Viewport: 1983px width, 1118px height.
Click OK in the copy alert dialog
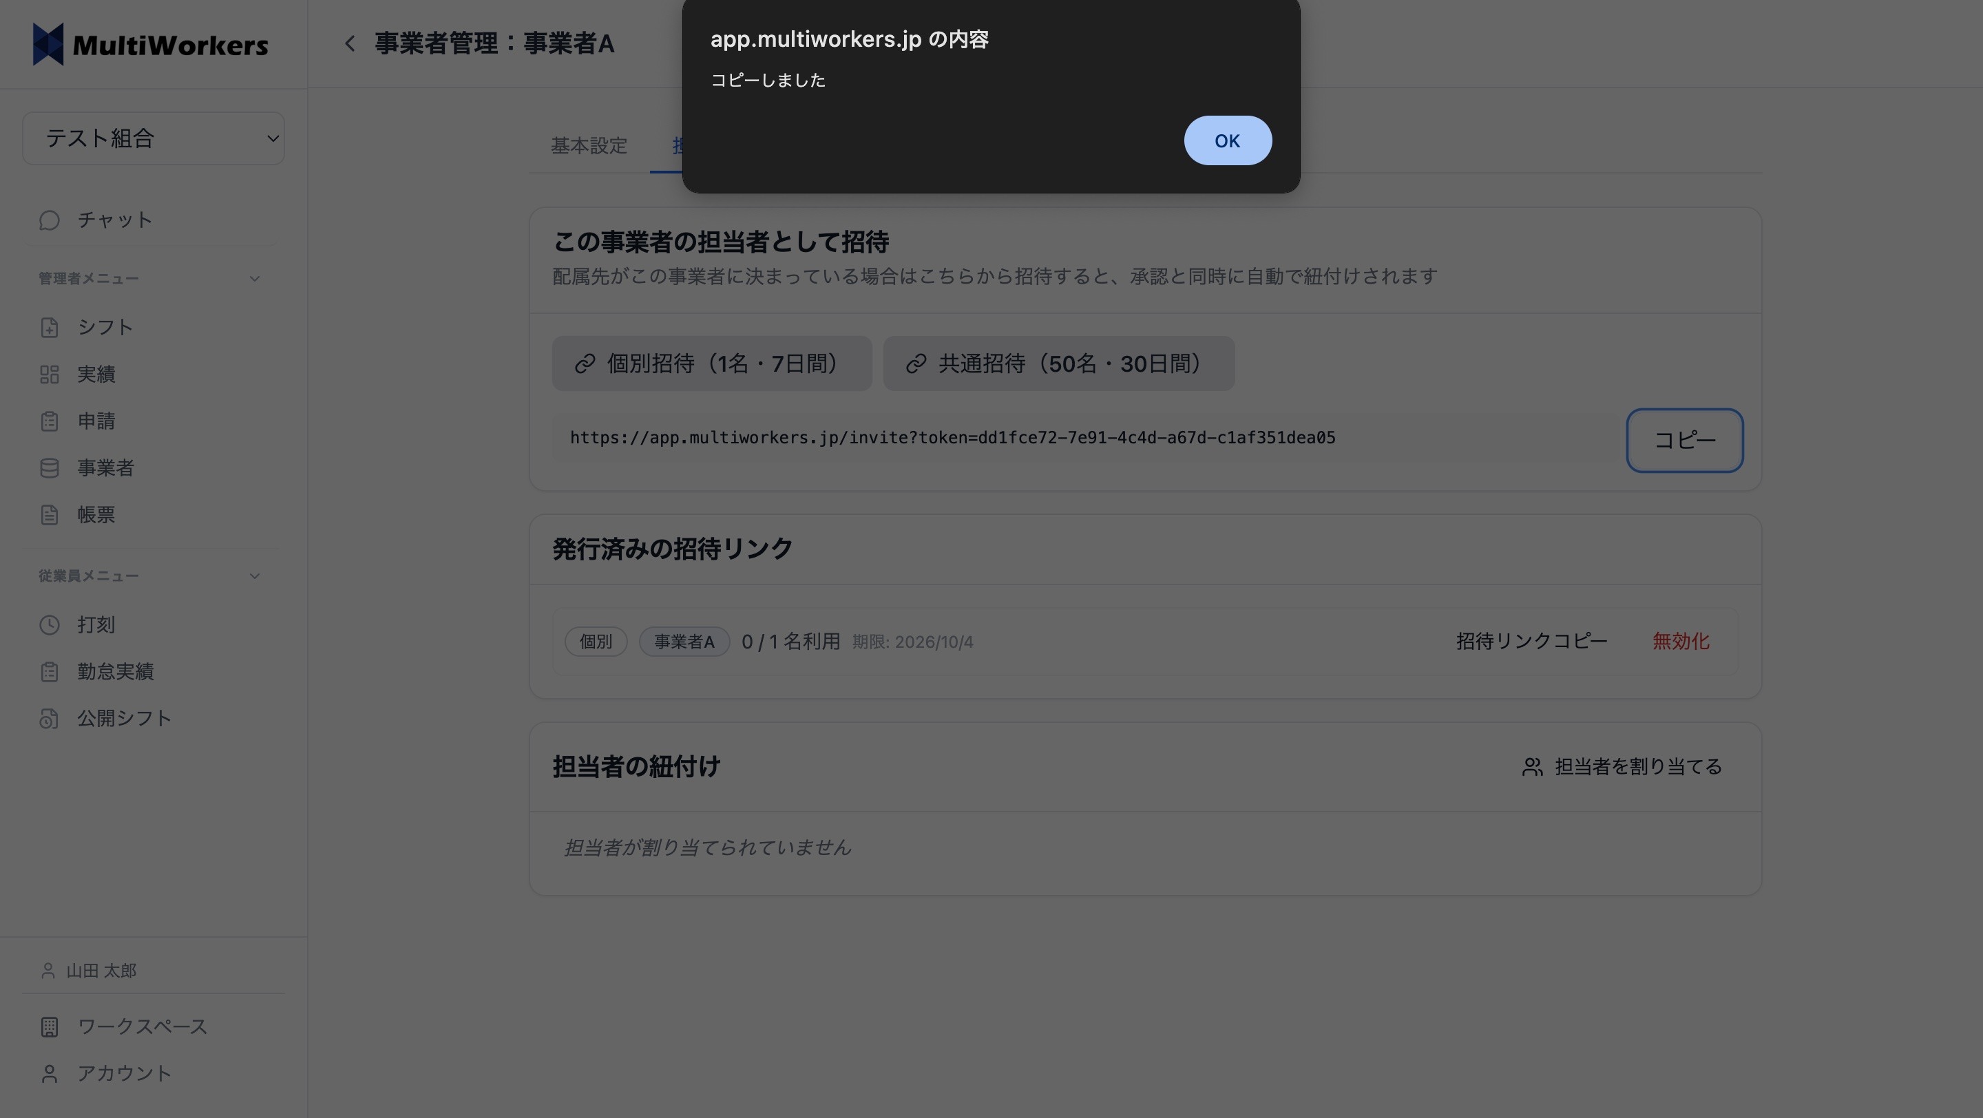coord(1227,141)
